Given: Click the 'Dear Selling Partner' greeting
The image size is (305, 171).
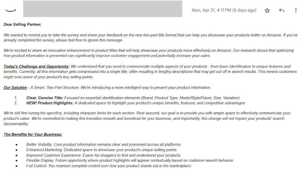Looking at the screenshot, I should click(22, 24).
